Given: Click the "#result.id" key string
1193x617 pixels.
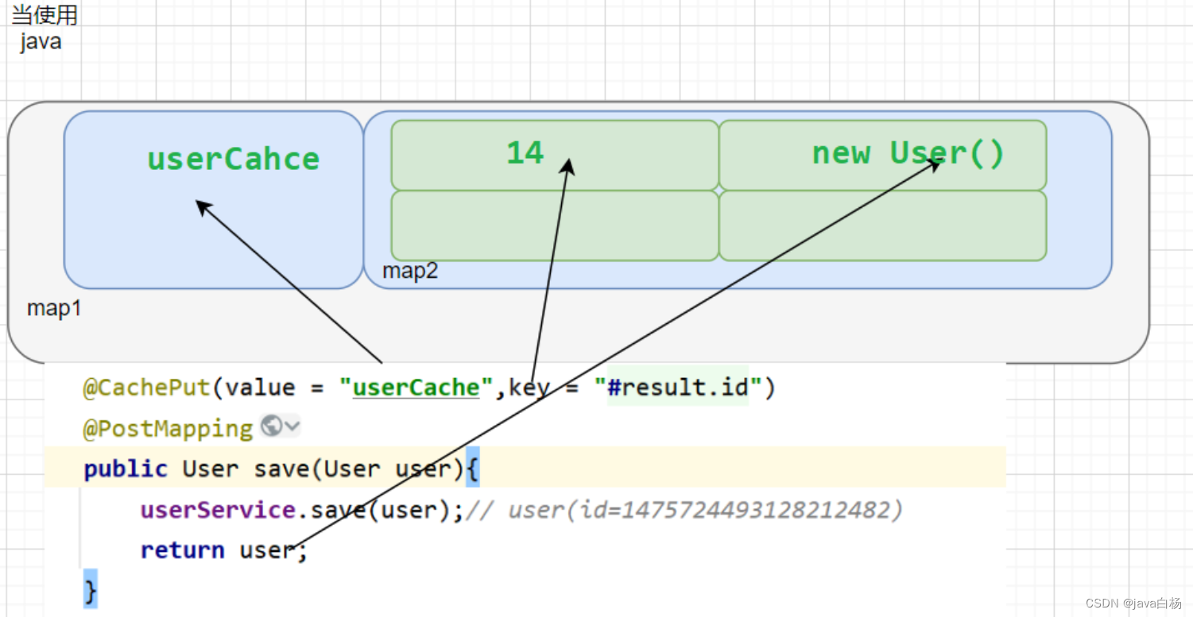Looking at the screenshot, I should coord(679,388).
